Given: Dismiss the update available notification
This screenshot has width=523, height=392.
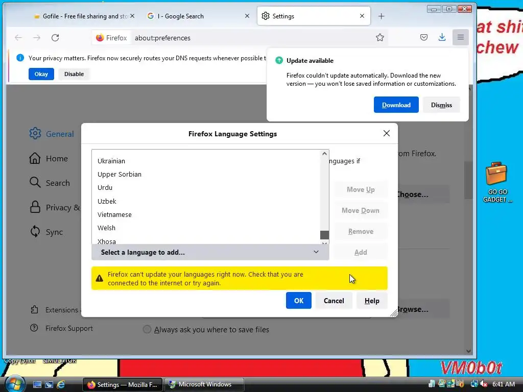Looking at the screenshot, I should 441,105.
